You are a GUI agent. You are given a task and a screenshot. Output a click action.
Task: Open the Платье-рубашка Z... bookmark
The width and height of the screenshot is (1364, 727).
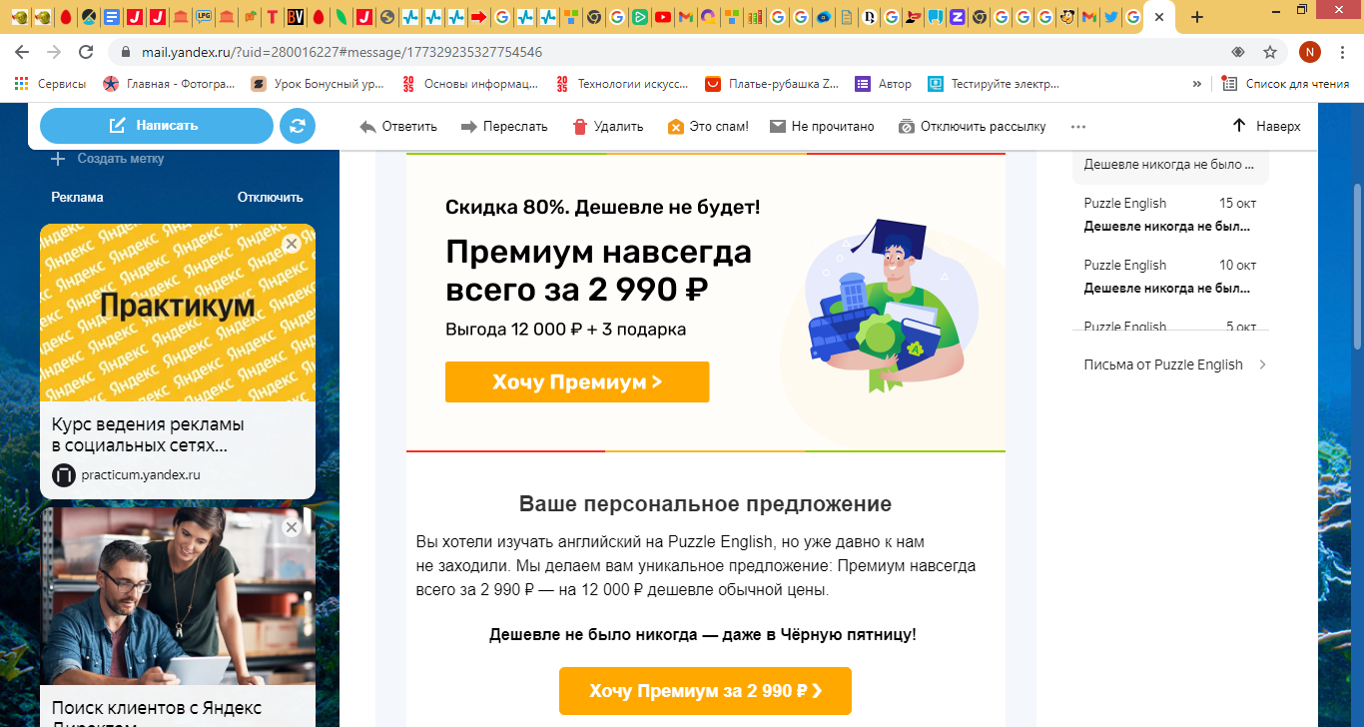(772, 84)
